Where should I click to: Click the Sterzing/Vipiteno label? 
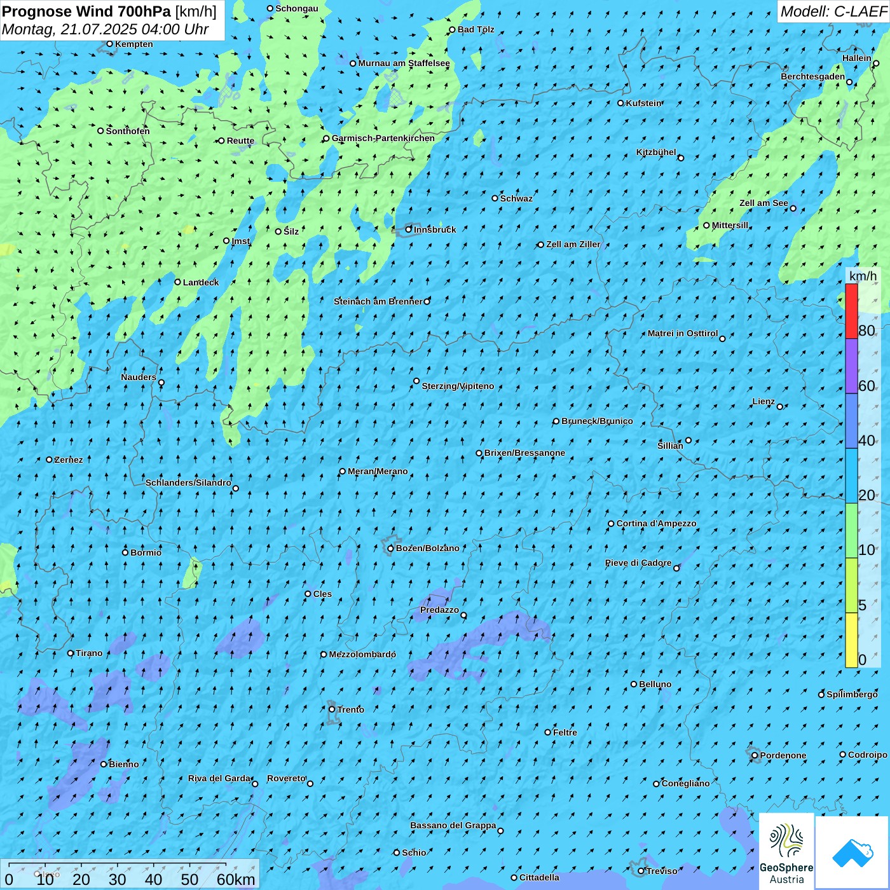(x=458, y=386)
